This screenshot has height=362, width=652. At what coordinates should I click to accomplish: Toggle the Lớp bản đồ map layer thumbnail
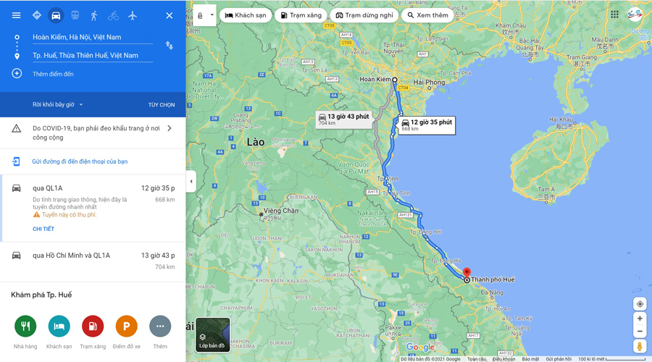tap(212, 335)
